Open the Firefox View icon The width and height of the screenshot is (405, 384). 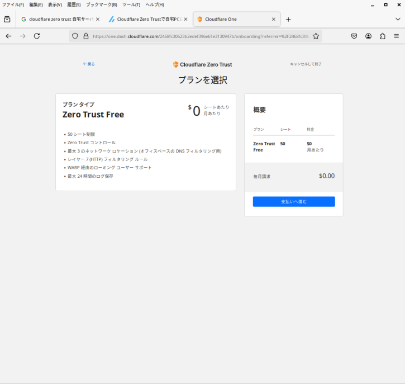tap(7, 19)
